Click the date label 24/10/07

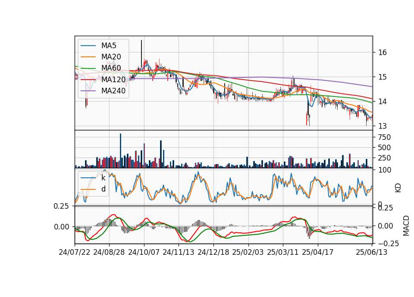point(144,252)
